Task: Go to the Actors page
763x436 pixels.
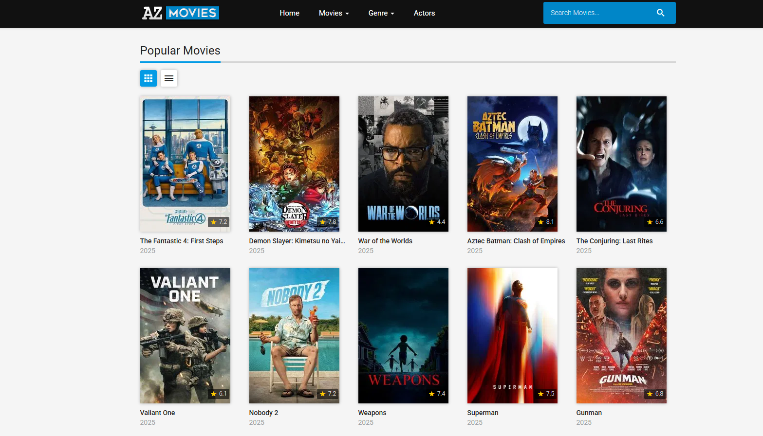Action: coord(424,13)
